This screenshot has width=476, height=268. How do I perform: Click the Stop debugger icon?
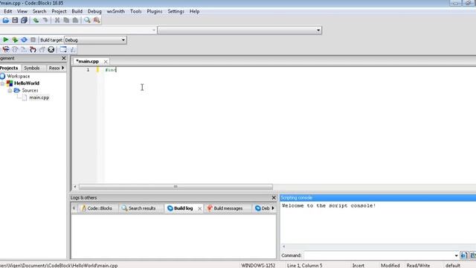pyautogui.click(x=51, y=50)
